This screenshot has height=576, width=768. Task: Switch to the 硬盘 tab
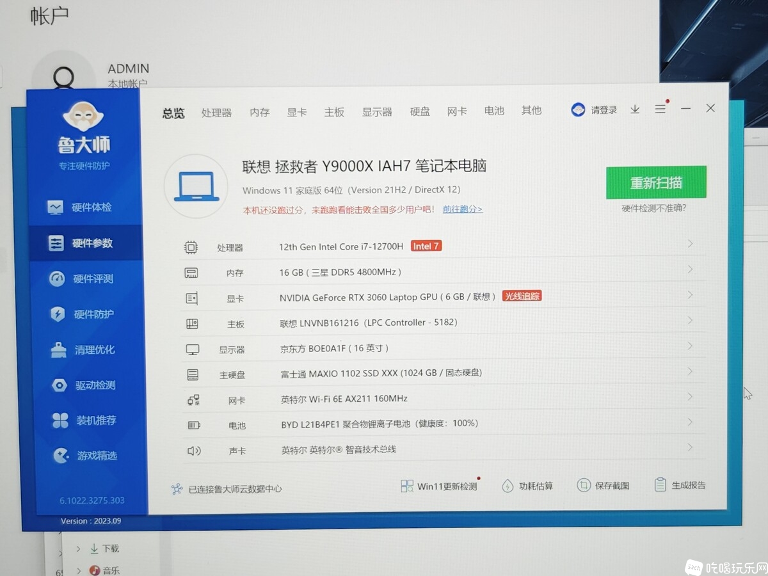[x=420, y=111]
